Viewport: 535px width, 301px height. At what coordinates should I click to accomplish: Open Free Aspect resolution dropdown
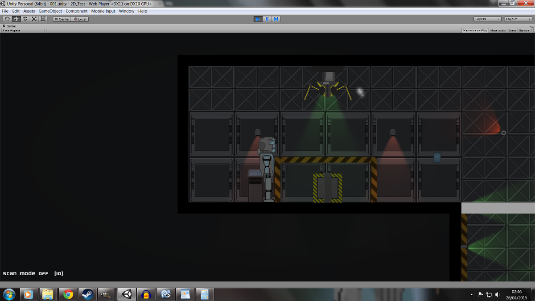24,30
